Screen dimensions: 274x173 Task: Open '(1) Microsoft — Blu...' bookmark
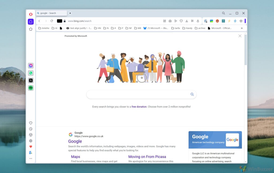coord(156,28)
